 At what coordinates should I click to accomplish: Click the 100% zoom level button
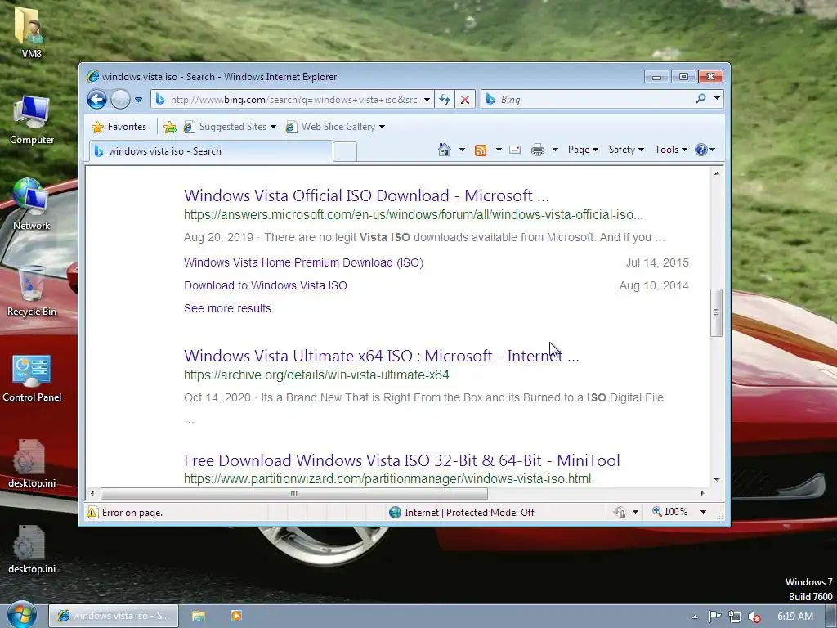670,512
